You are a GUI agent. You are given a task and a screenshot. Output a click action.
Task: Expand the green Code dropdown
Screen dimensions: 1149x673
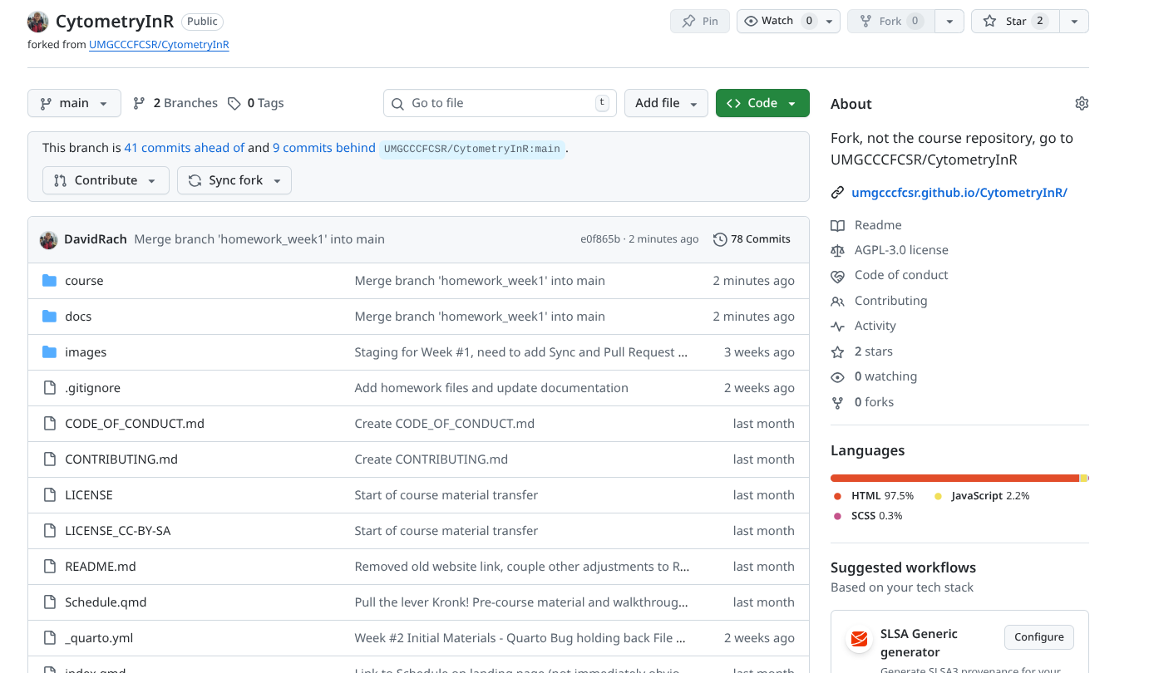pyautogui.click(x=762, y=103)
